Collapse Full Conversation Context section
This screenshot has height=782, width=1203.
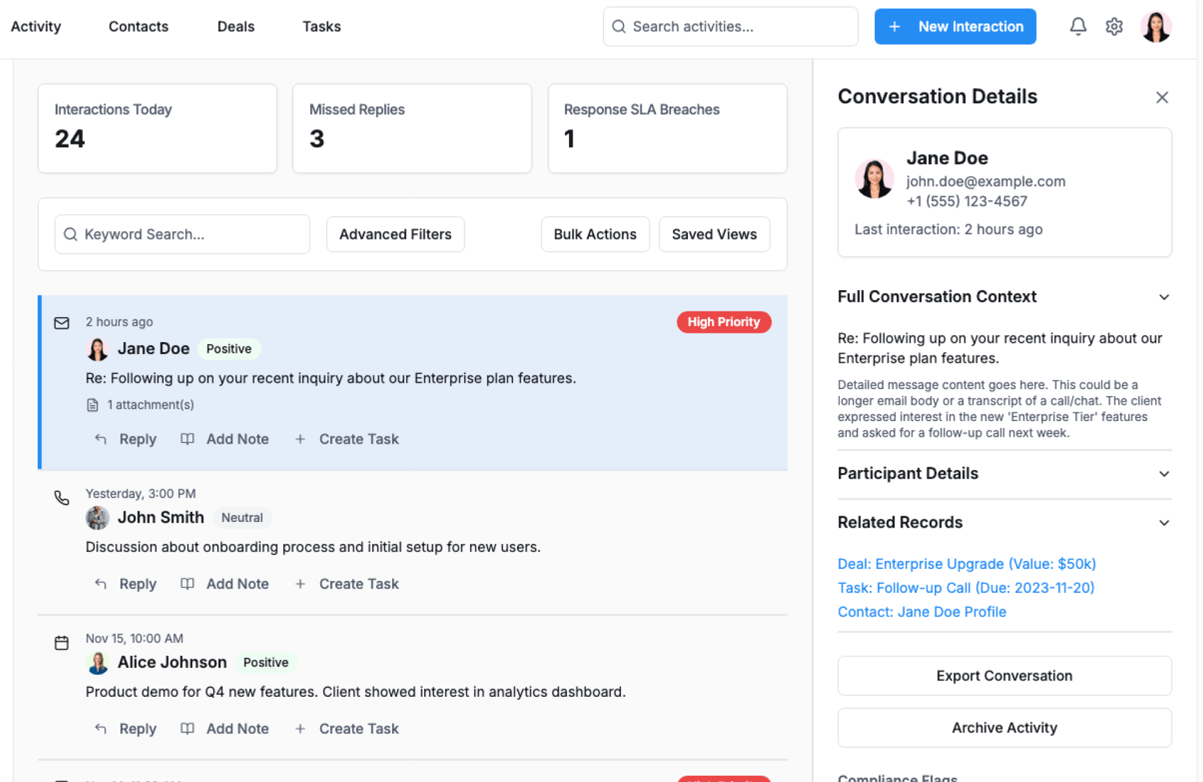pos(1164,297)
